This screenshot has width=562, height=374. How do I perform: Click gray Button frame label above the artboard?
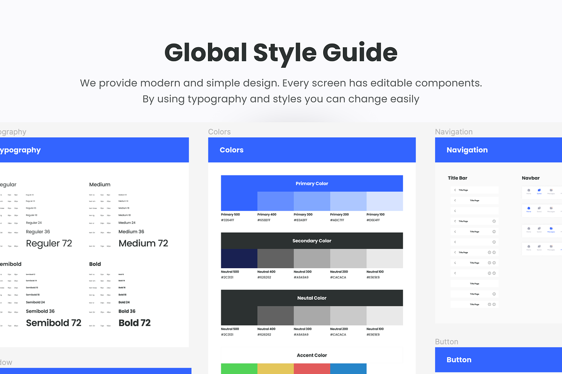click(447, 342)
